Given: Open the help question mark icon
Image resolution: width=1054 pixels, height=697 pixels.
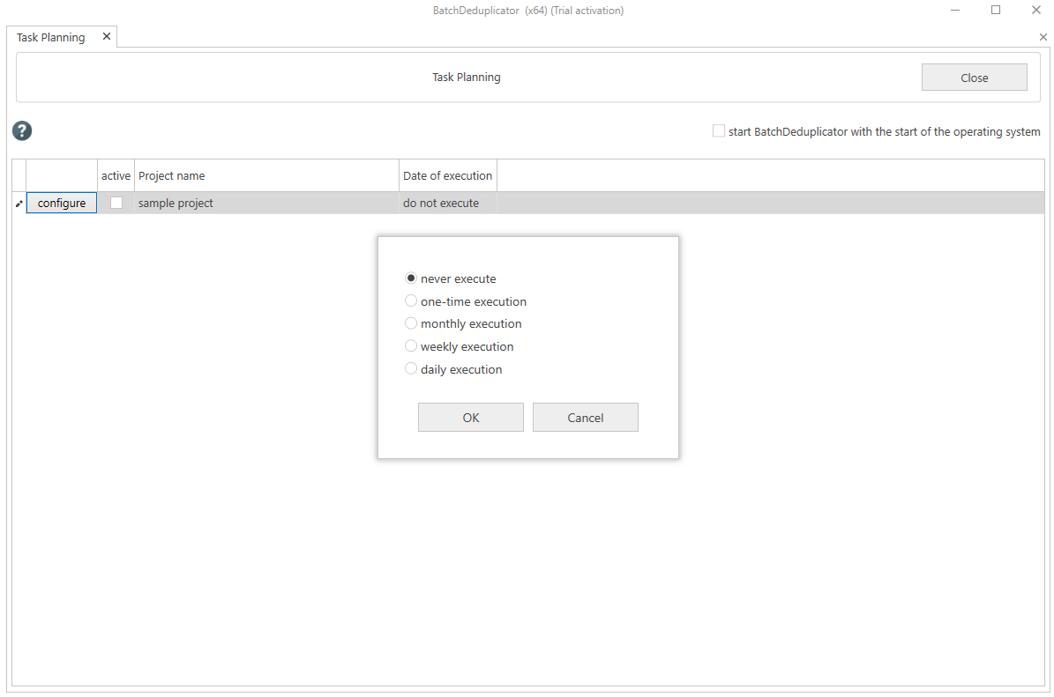Looking at the screenshot, I should [22, 131].
